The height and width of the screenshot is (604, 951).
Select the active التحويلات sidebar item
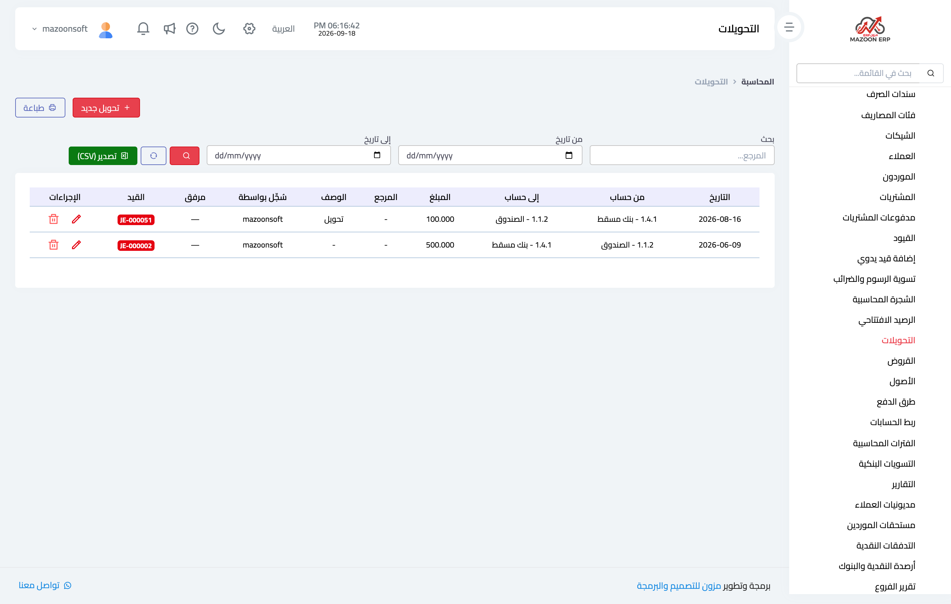click(898, 340)
